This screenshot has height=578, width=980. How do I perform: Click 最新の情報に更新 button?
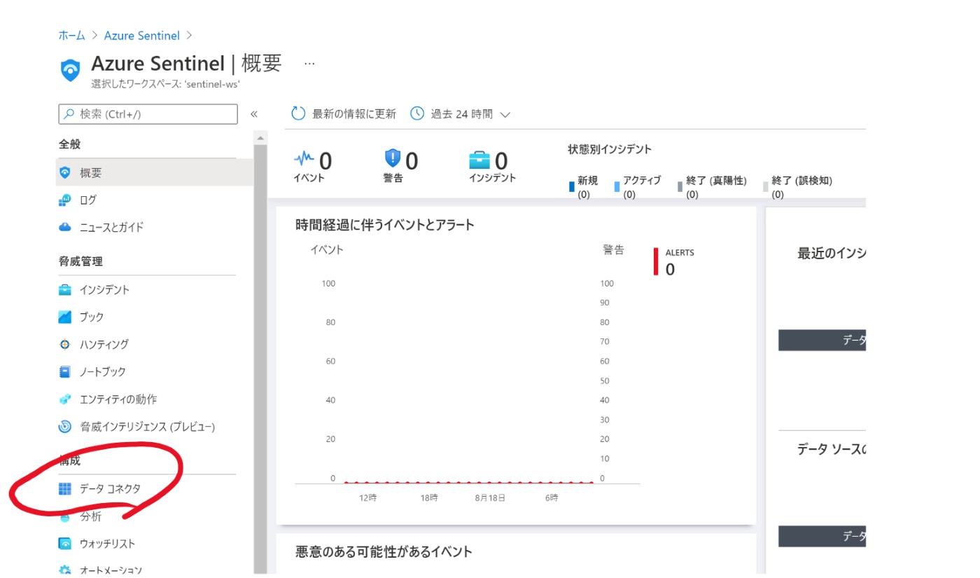[343, 113]
